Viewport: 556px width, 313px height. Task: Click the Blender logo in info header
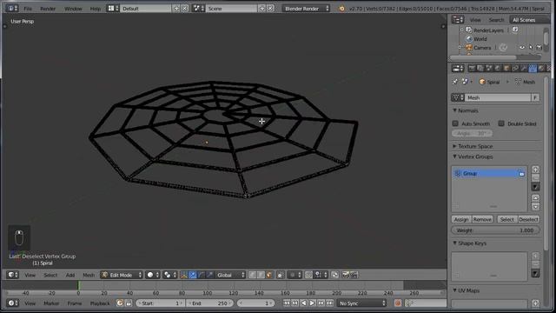click(x=341, y=9)
